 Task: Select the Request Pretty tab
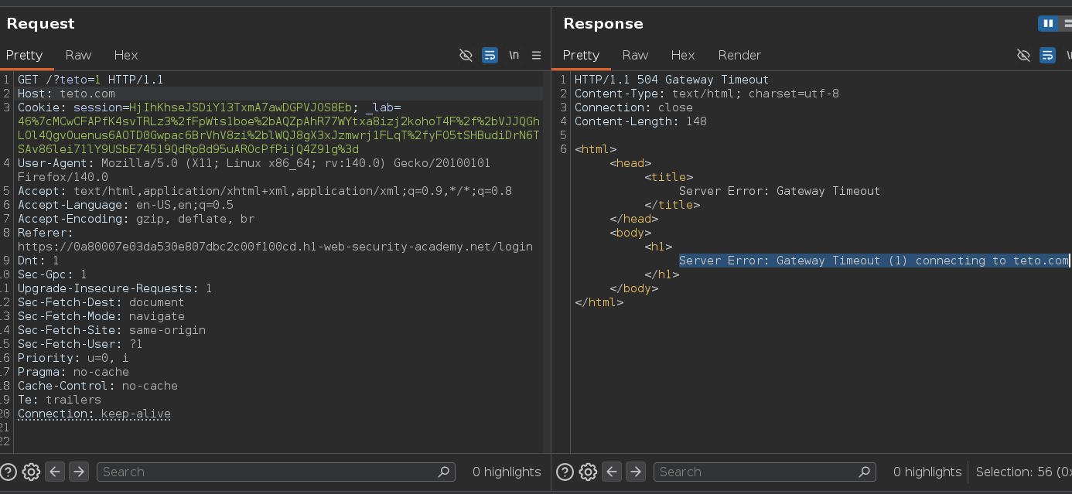pyautogui.click(x=24, y=55)
